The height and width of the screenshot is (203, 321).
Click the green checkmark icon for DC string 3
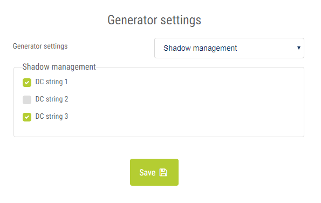click(27, 117)
